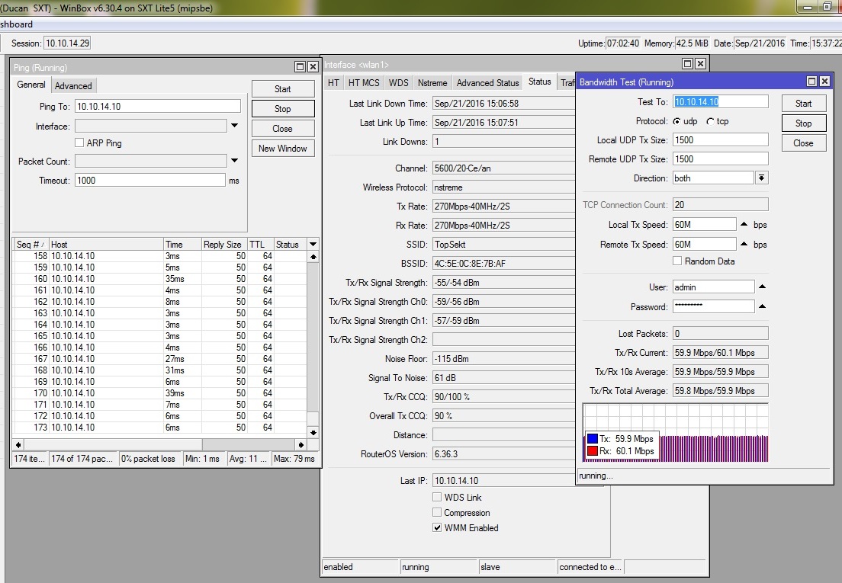Click the Host column header
This screenshot has width=842, height=583.
pyautogui.click(x=106, y=244)
